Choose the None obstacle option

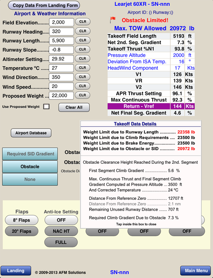[30, 179]
